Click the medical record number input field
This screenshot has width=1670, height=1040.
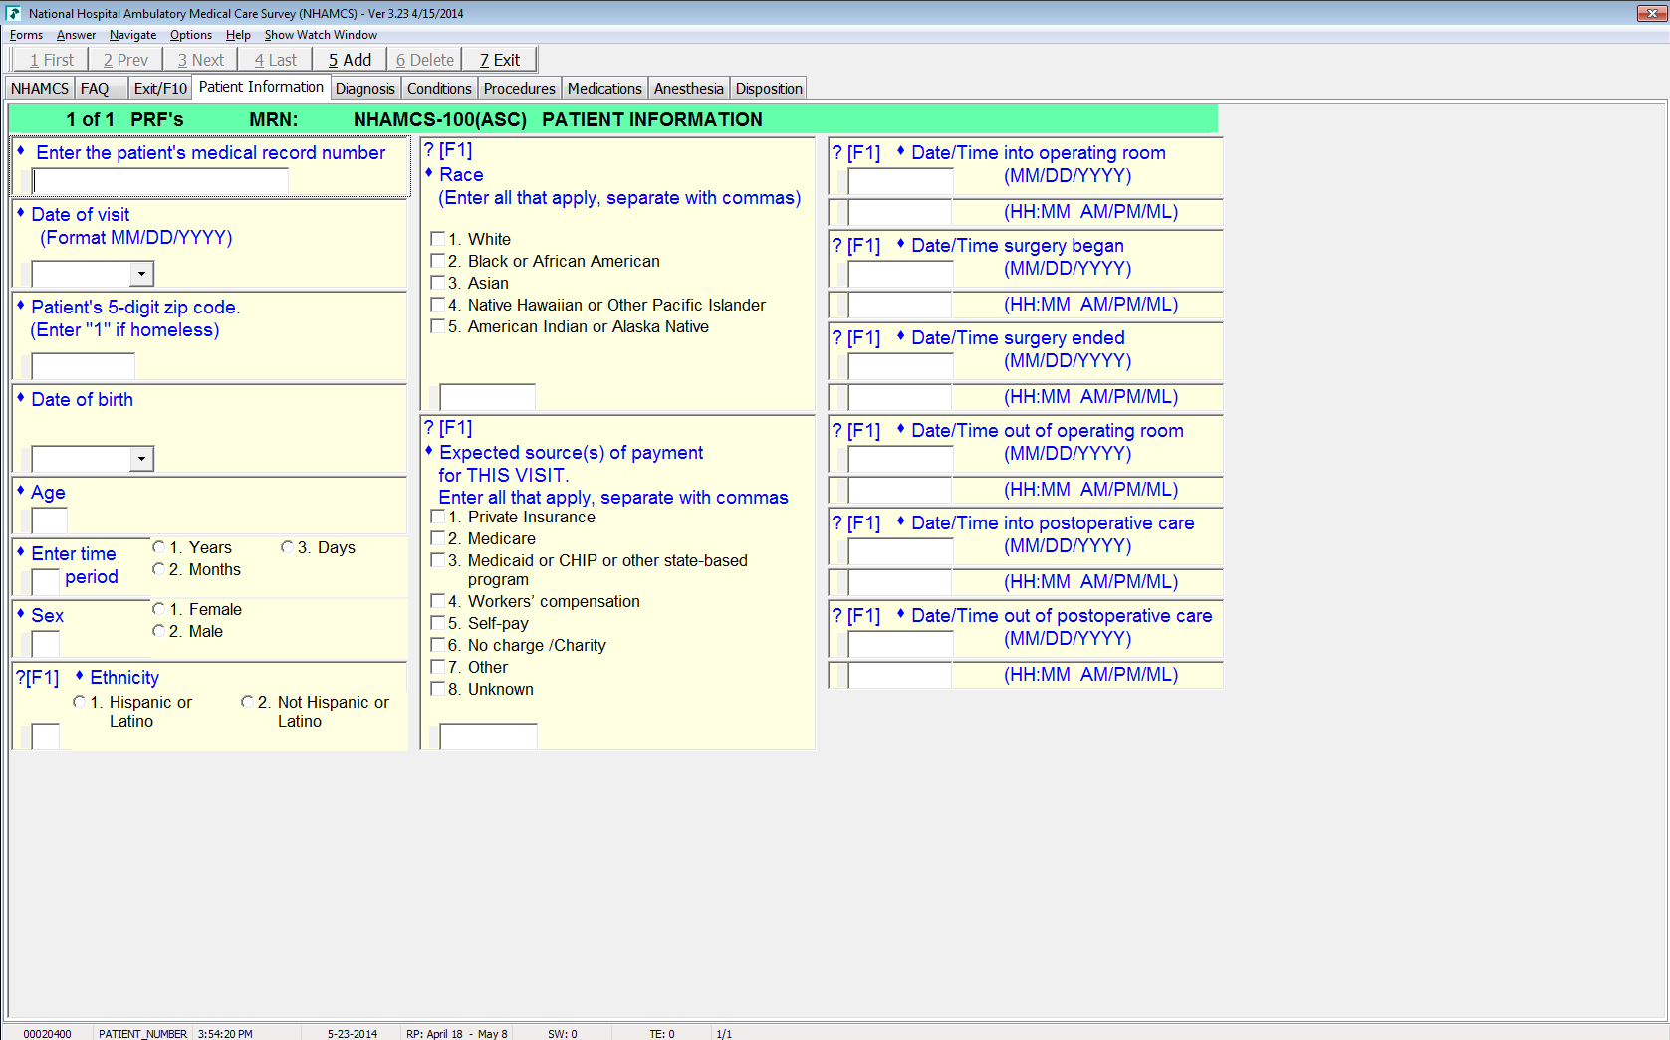[161, 181]
